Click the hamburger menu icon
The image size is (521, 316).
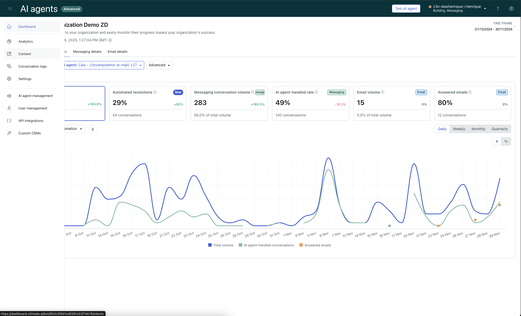click(10, 9)
